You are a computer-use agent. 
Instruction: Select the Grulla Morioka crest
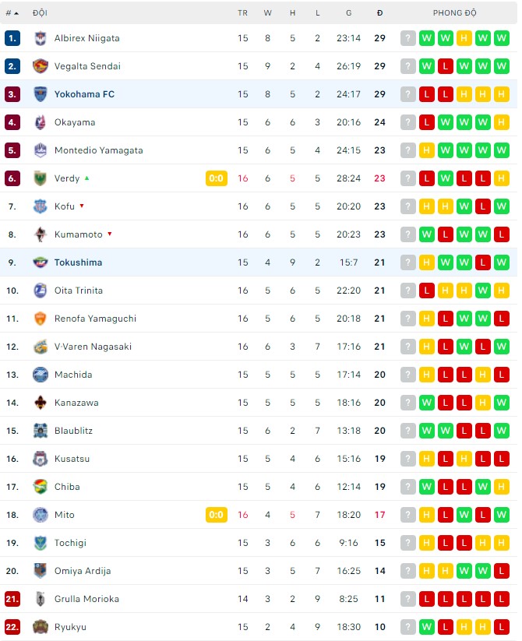pyautogui.click(x=41, y=599)
